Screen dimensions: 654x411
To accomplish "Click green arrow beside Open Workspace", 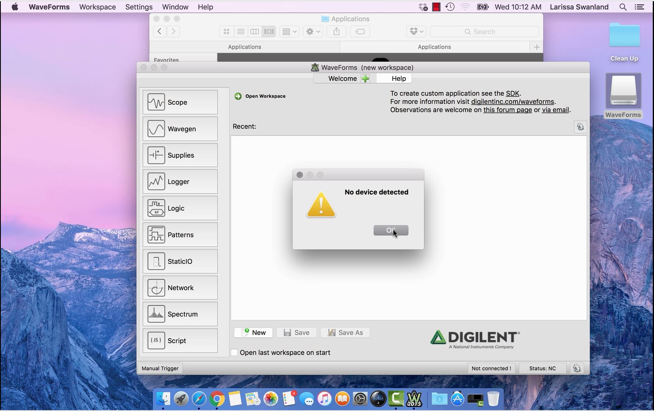I will coord(238,96).
